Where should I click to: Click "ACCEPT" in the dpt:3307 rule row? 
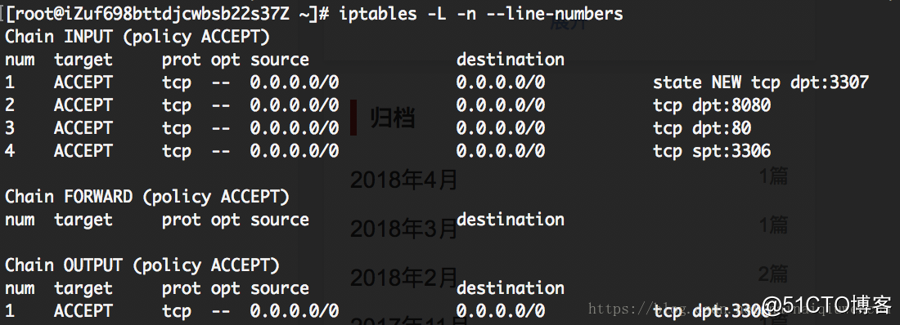click(83, 82)
